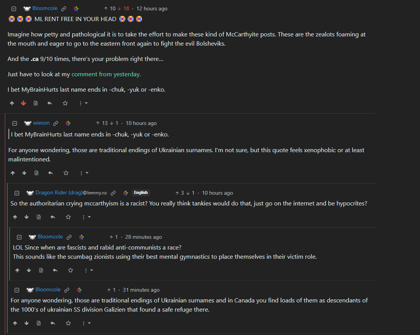Open the fediverse link icon beside wieson
420x335 pixels.
pyautogui.click(x=68, y=123)
